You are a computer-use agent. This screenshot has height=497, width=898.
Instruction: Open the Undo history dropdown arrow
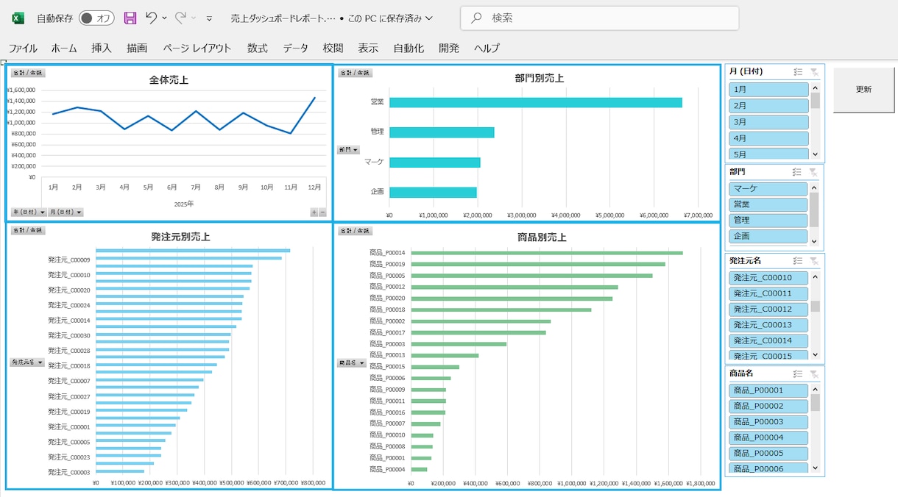(164, 18)
